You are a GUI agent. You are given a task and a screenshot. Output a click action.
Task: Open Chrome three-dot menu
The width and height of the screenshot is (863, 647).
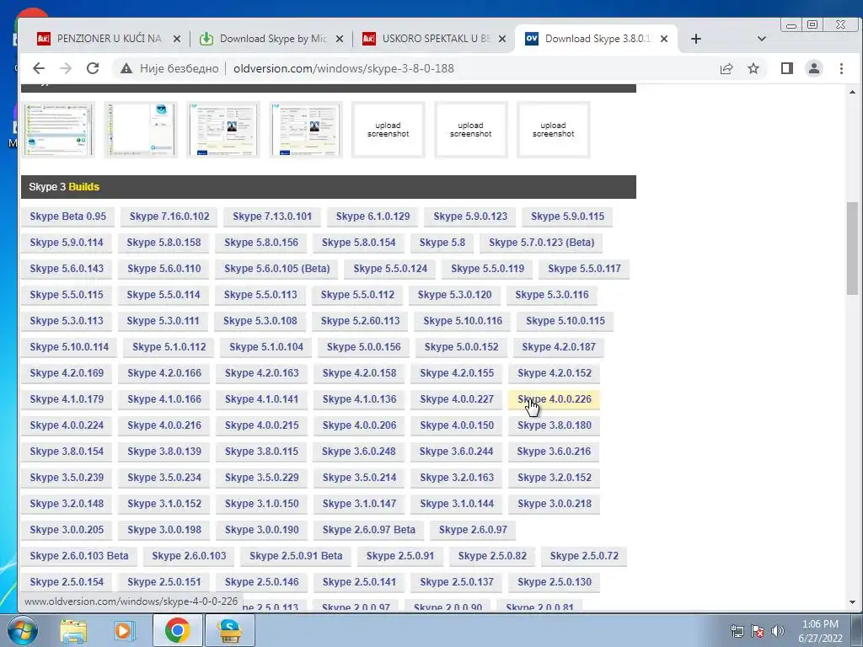click(841, 68)
